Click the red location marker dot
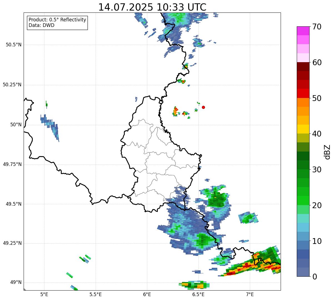 coord(203,107)
